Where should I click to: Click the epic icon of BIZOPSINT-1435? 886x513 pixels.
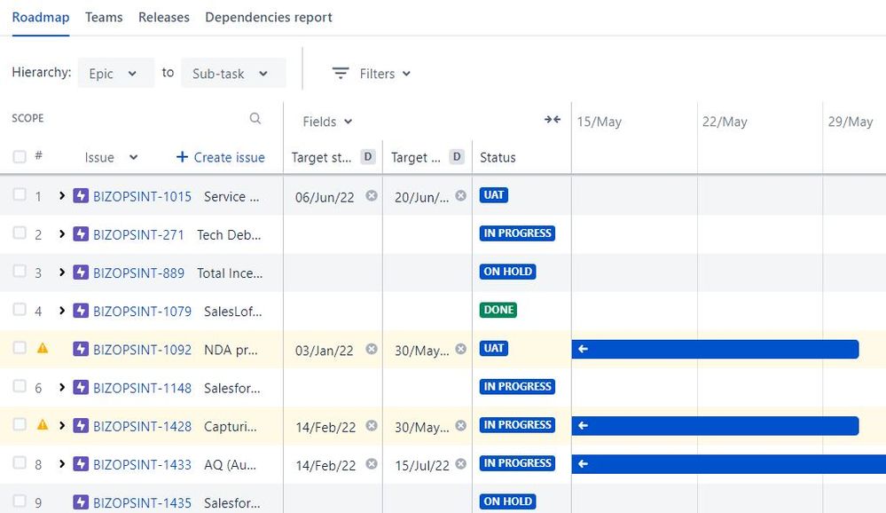[x=81, y=501]
